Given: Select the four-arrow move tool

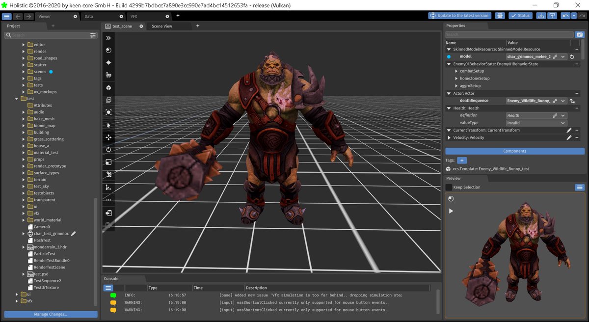Looking at the screenshot, I should click(x=108, y=137).
